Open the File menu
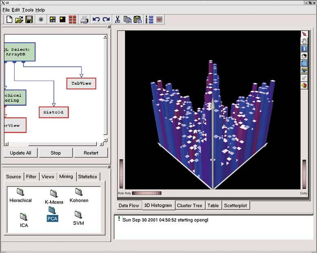The image size is (317, 253). 6,10
